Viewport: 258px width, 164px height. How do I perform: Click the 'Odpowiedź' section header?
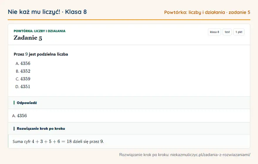pyautogui.click(x=129, y=103)
